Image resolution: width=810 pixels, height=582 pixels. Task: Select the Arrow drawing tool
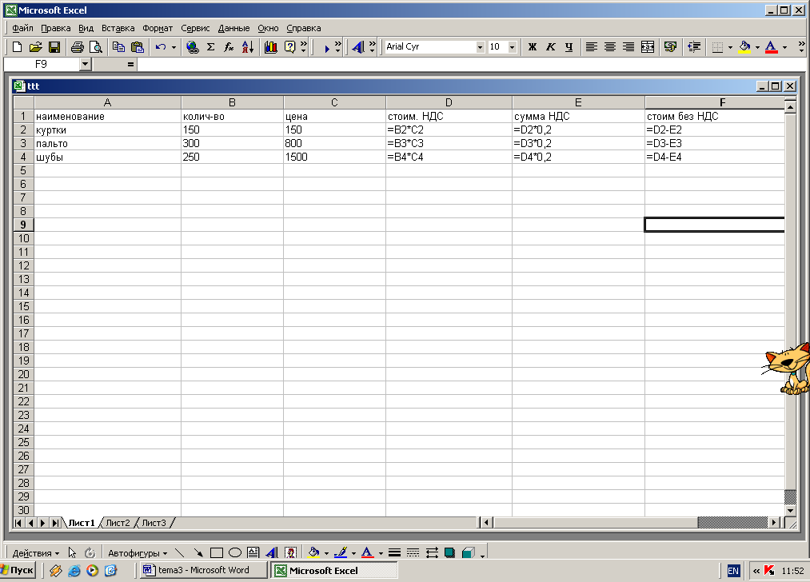point(198,553)
